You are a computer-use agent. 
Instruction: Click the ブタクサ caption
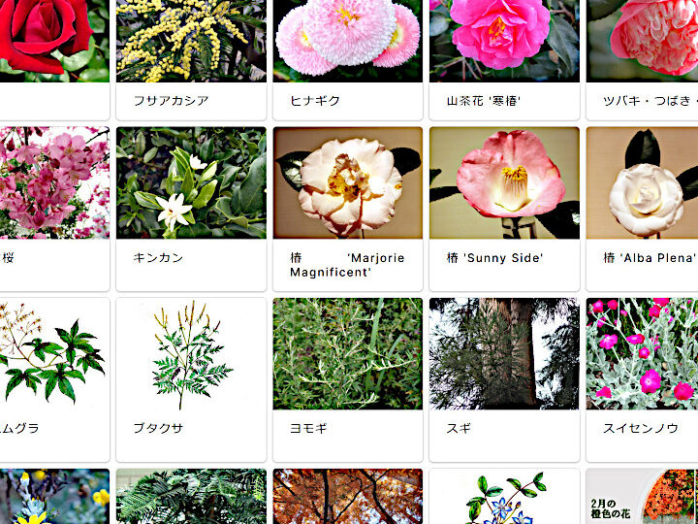tap(158, 429)
